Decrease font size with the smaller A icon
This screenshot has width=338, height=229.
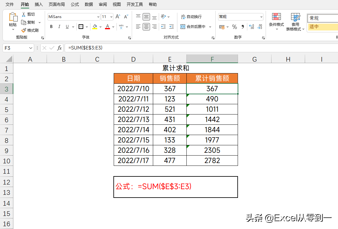click(126, 16)
